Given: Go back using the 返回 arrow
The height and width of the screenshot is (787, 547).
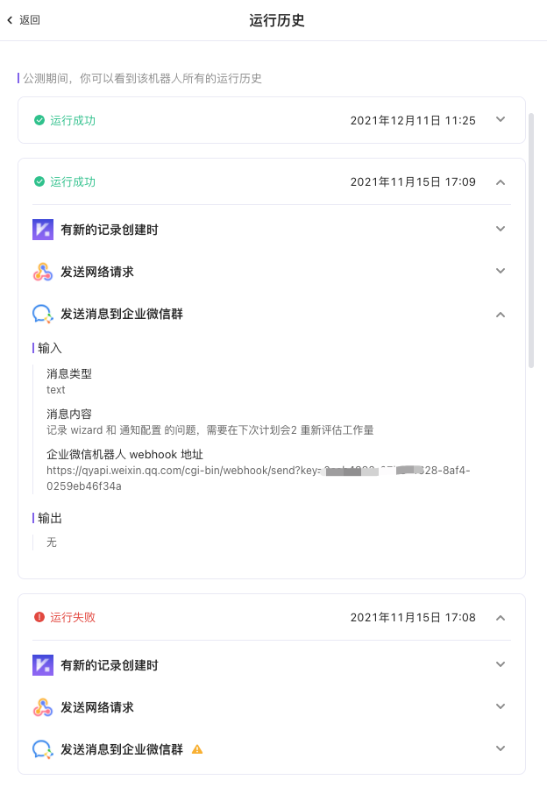Looking at the screenshot, I should [10, 20].
